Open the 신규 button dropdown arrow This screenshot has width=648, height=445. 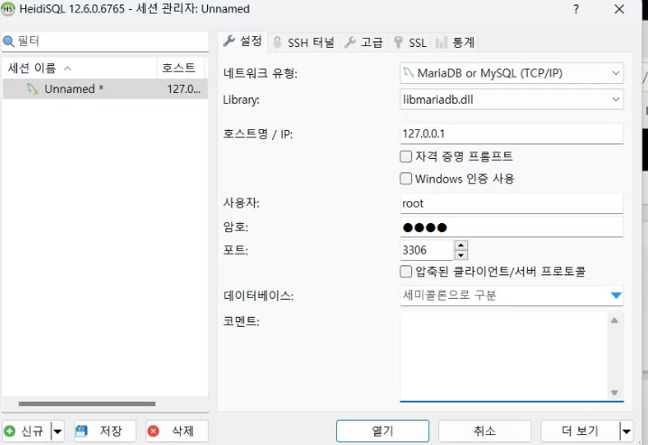tap(58, 431)
